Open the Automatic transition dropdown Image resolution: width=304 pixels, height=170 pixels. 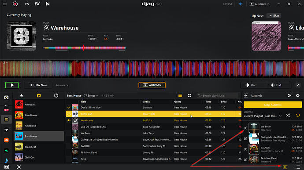coord(62,85)
